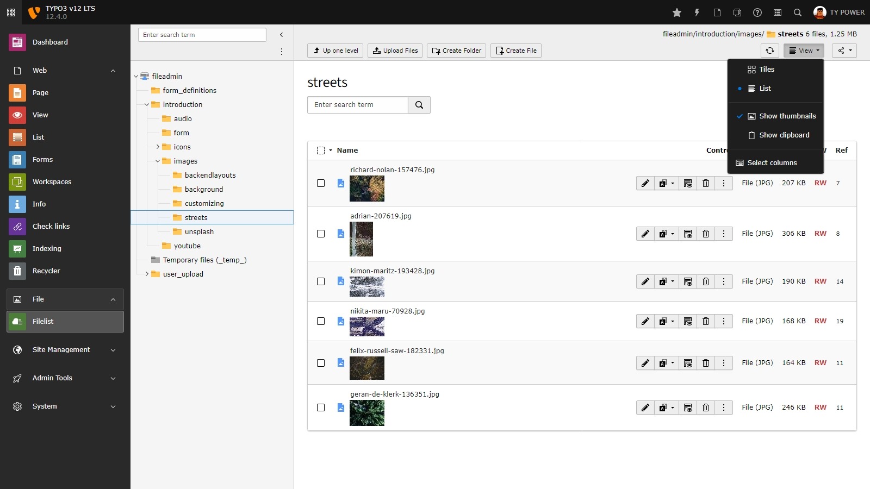870x489 pixels.
Task: Tick the checkbox for nikita-maru-70928.jpg
Action: 321,322
